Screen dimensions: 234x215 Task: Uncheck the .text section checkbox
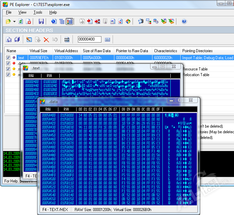click(x=8, y=58)
